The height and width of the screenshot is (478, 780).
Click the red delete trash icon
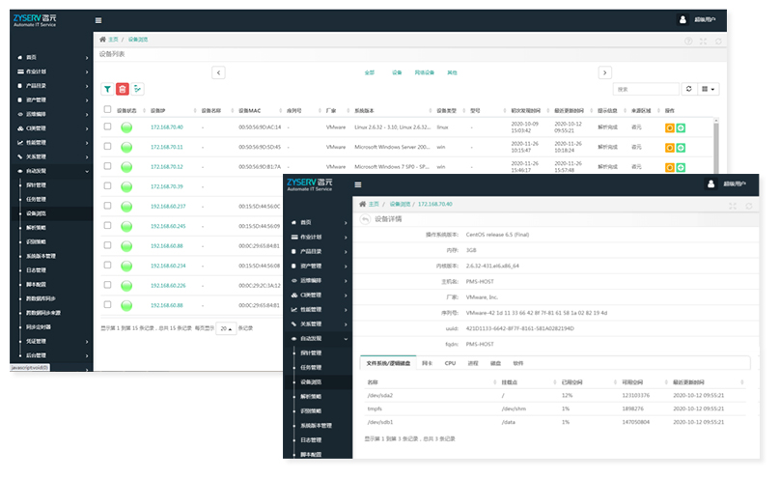tap(123, 89)
